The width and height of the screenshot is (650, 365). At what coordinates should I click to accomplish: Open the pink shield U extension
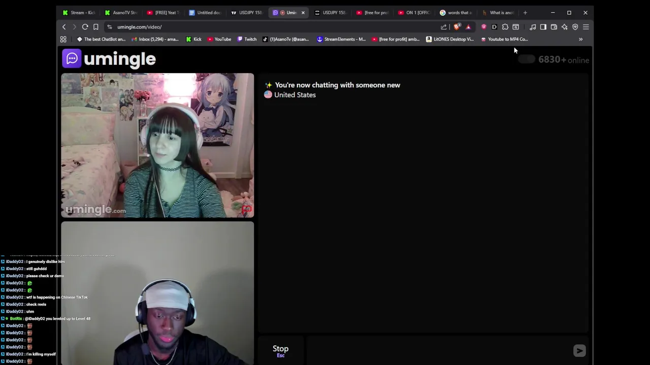click(484, 27)
